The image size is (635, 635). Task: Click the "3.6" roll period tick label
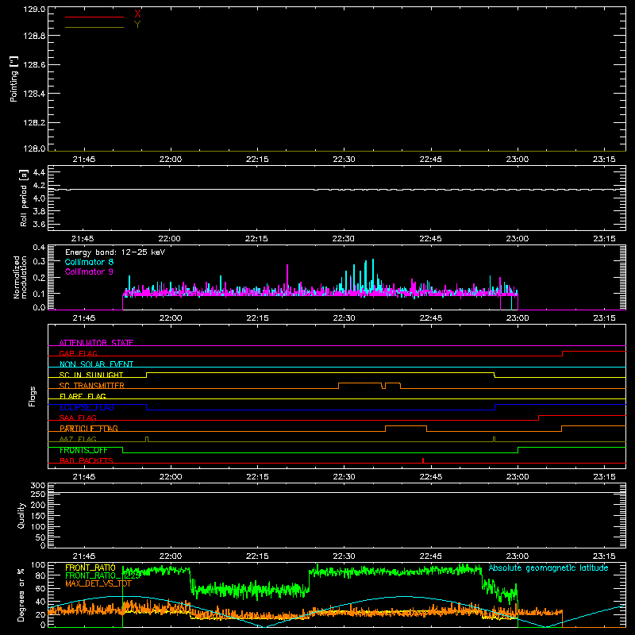(39, 224)
